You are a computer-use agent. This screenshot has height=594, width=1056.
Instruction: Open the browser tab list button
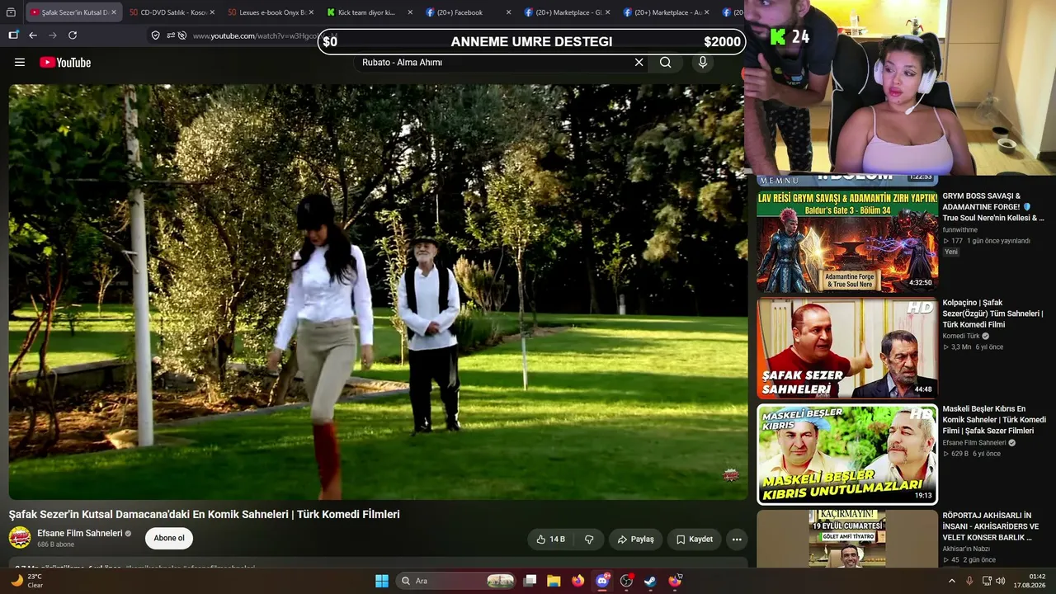11,12
